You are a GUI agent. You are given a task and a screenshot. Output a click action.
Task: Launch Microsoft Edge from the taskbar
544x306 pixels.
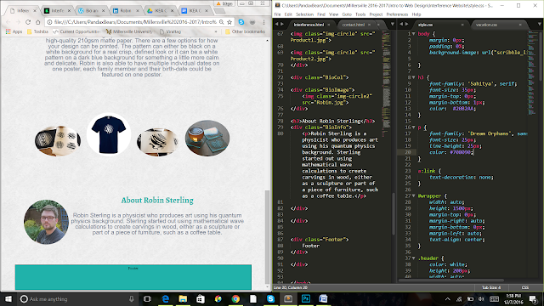(x=166, y=298)
